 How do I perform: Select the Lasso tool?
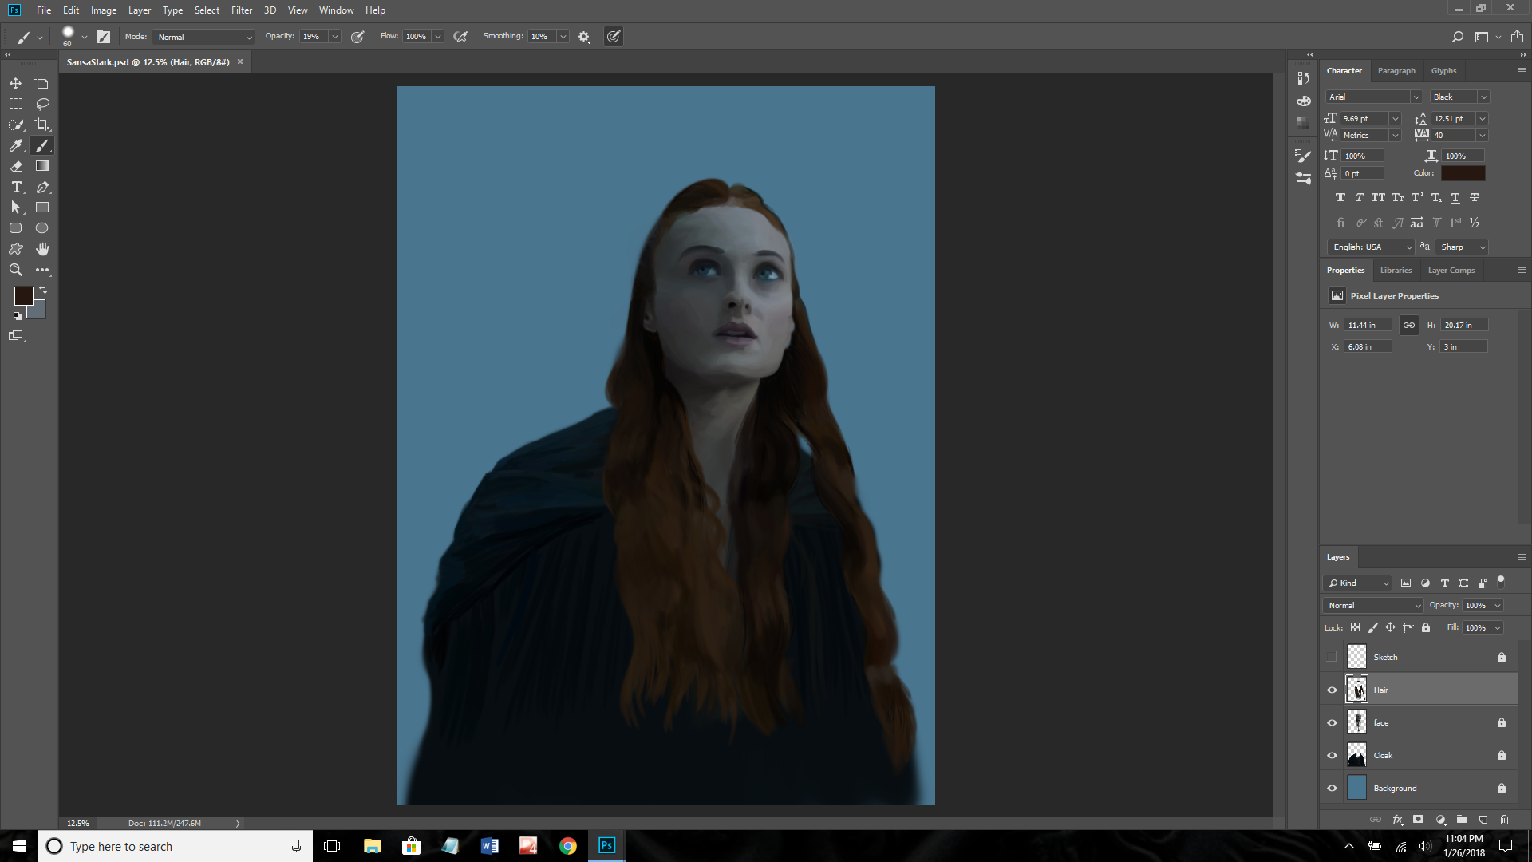click(42, 104)
